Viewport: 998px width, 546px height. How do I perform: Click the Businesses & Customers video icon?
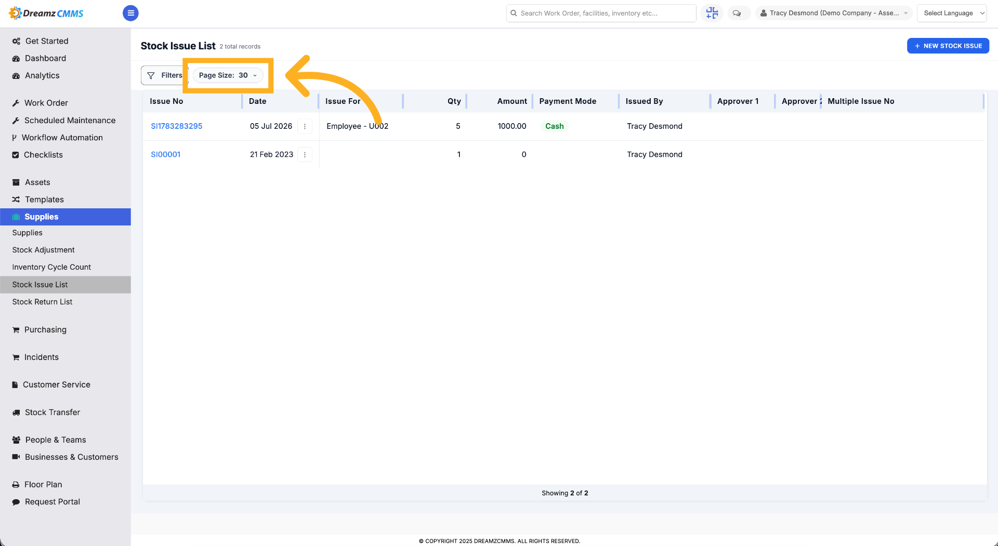point(16,457)
